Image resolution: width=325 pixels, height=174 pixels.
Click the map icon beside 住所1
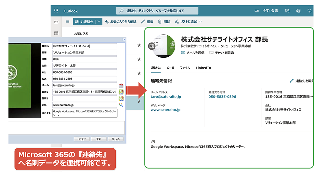click(121, 92)
